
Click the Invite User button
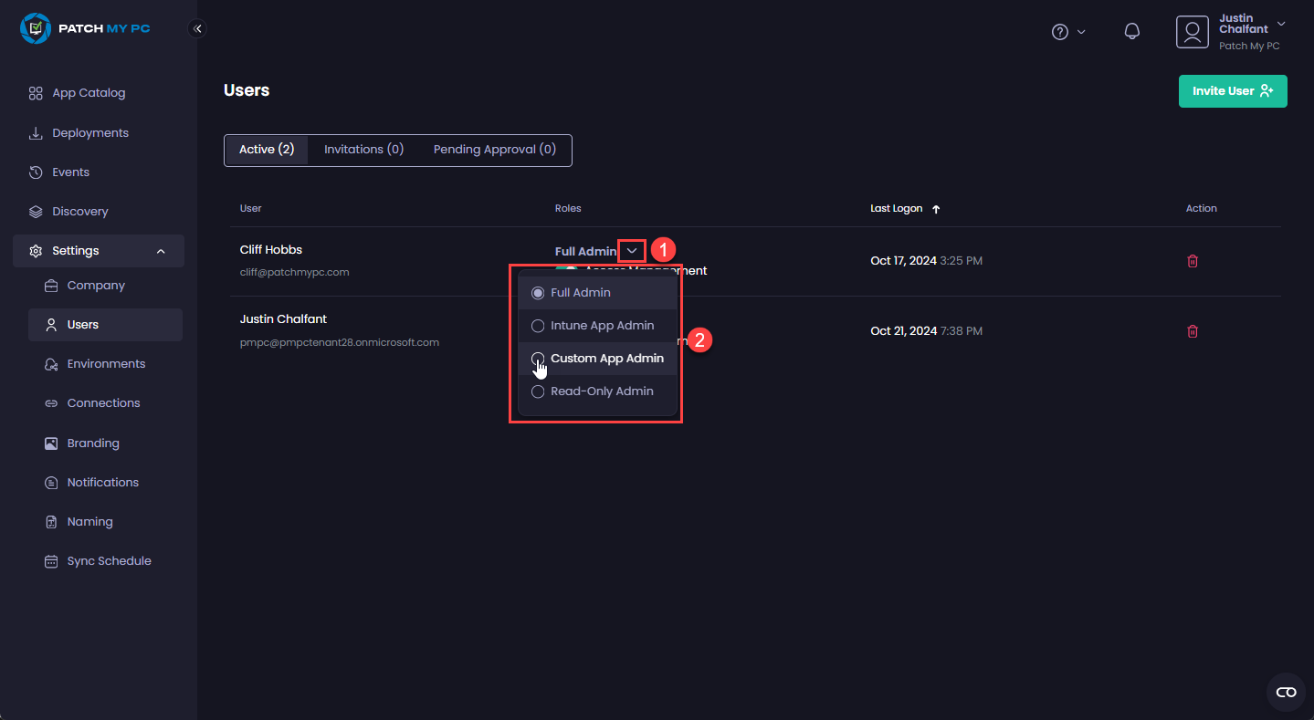tap(1232, 91)
